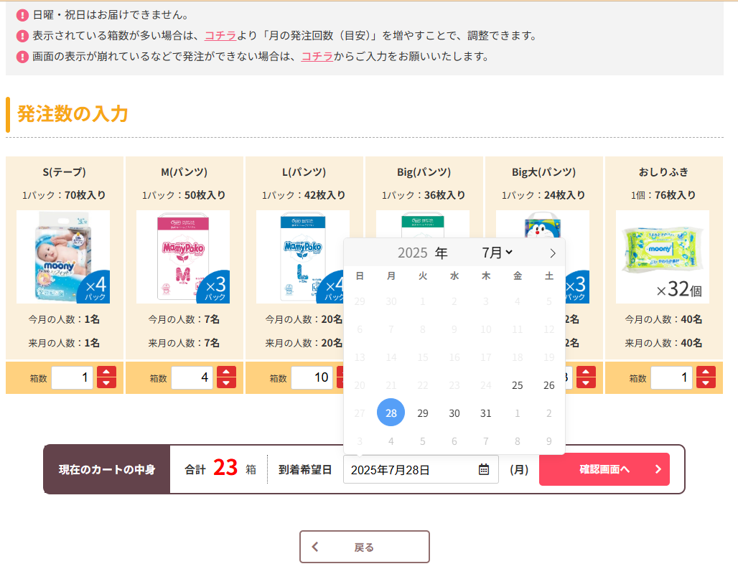This screenshot has height=574, width=738.
Task: Select July 25 in calendar
Action: click(518, 385)
